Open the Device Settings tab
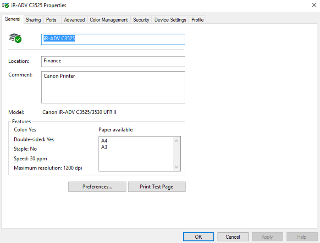This screenshot has height=243, width=320. pos(170,20)
